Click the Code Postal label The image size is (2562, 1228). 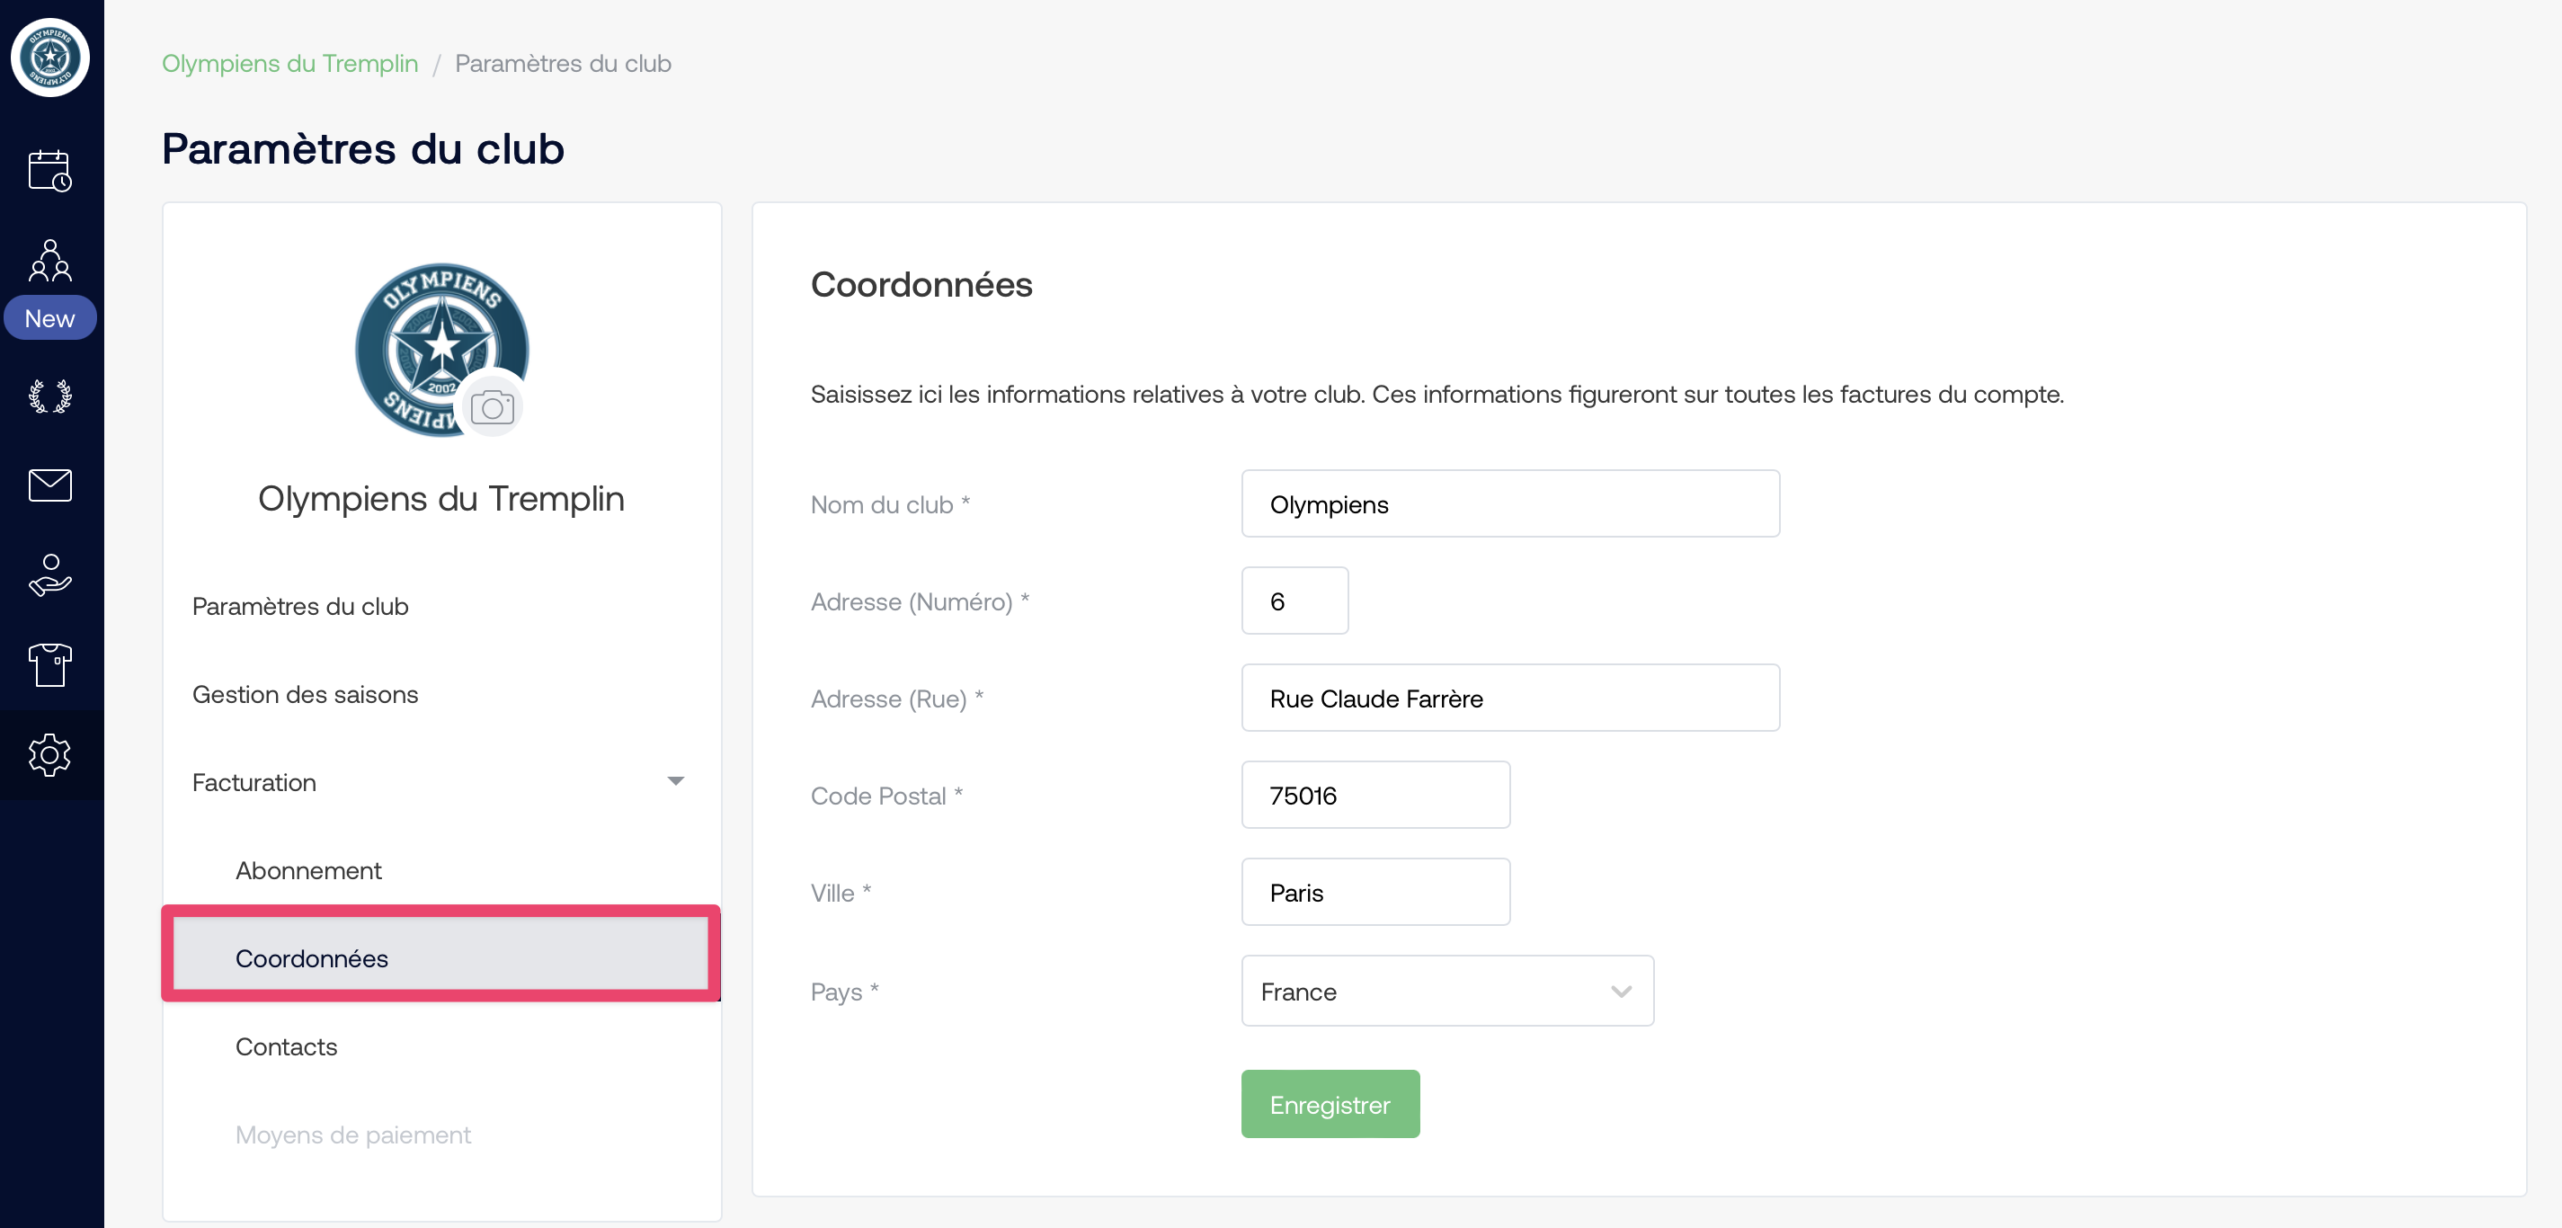(x=886, y=796)
